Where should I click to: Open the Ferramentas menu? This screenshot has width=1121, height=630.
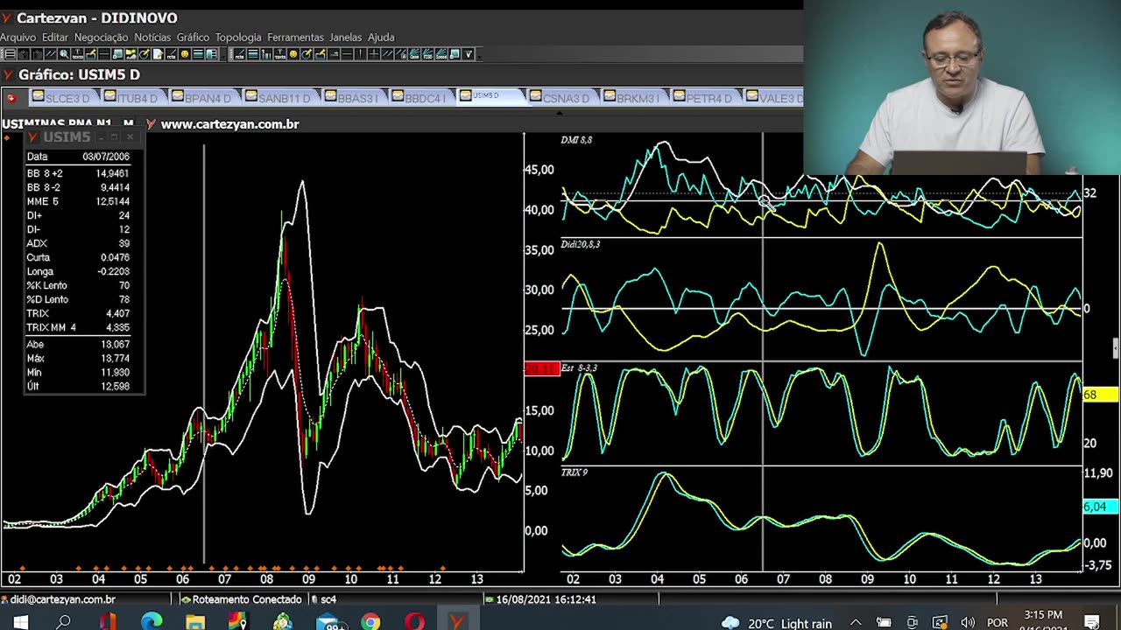click(x=295, y=38)
